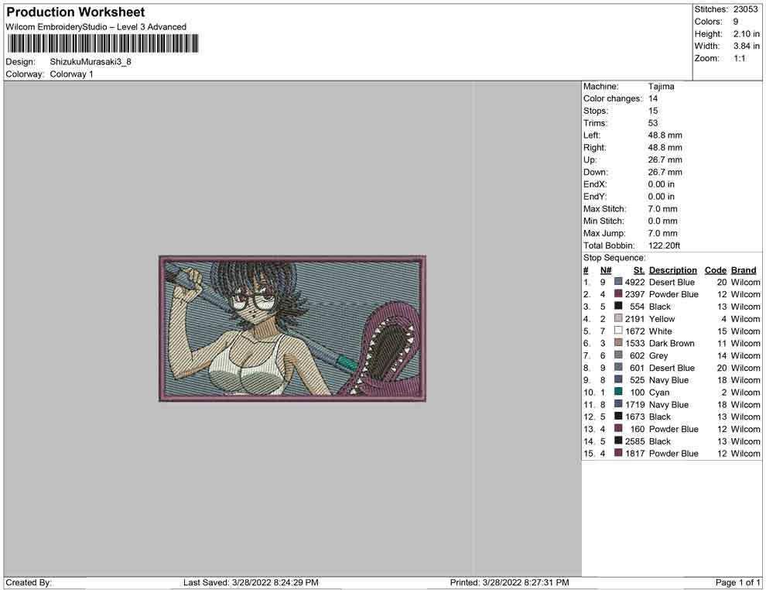Click the Wilcom EmbroideryStudio subtitle

pyautogui.click(x=96, y=27)
